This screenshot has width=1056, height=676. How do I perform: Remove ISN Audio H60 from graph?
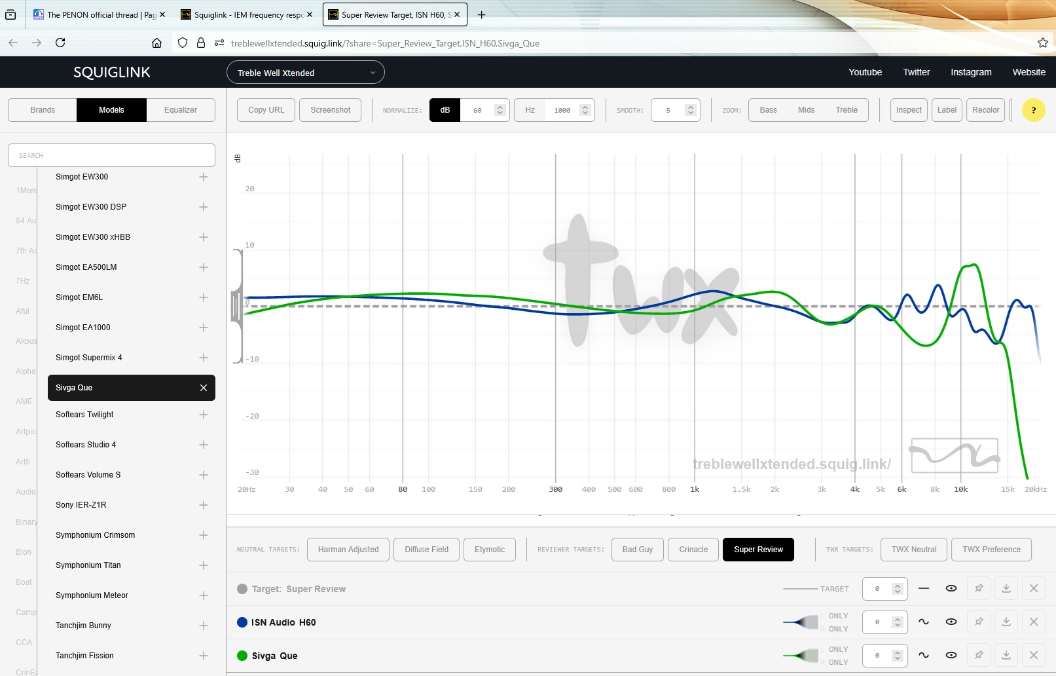[x=1034, y=622]
